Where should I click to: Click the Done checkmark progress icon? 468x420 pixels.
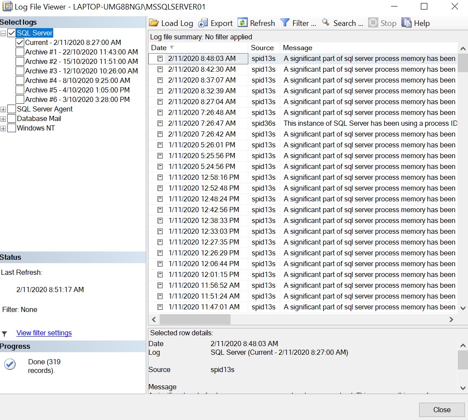click(10, 364)
